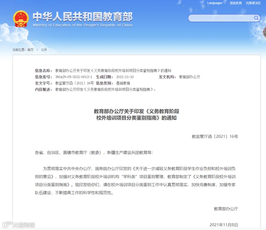Click the info category value 基础教育
This screenshot has width=266, height=230.
click(x=123, y=83)
